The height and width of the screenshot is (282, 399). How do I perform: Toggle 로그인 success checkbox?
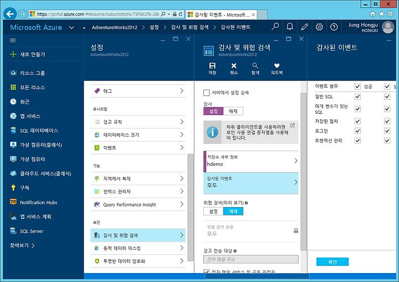357,131
